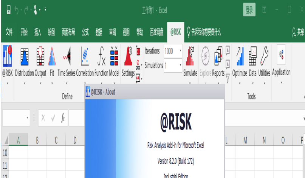Image resolution: width=305 pixels, height=178 pixels.
Task: Click the Model window icon
Action: 114,56
